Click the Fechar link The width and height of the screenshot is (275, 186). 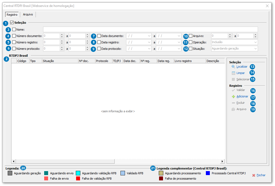[x=261, y=175]
